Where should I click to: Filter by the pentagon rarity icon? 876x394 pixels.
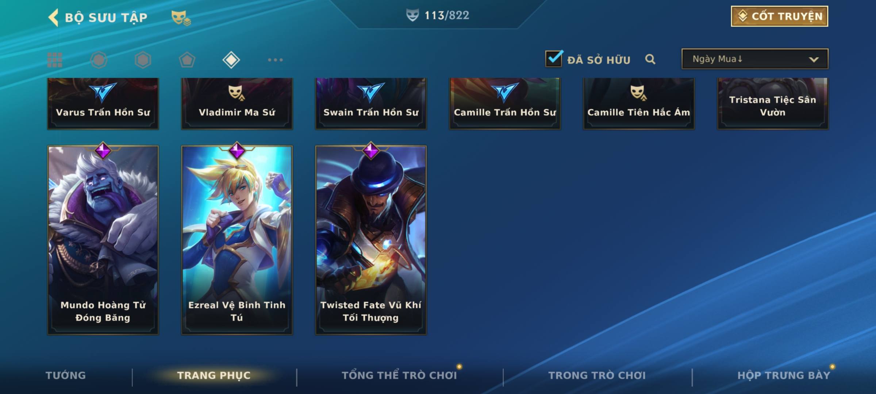(187, 60)
